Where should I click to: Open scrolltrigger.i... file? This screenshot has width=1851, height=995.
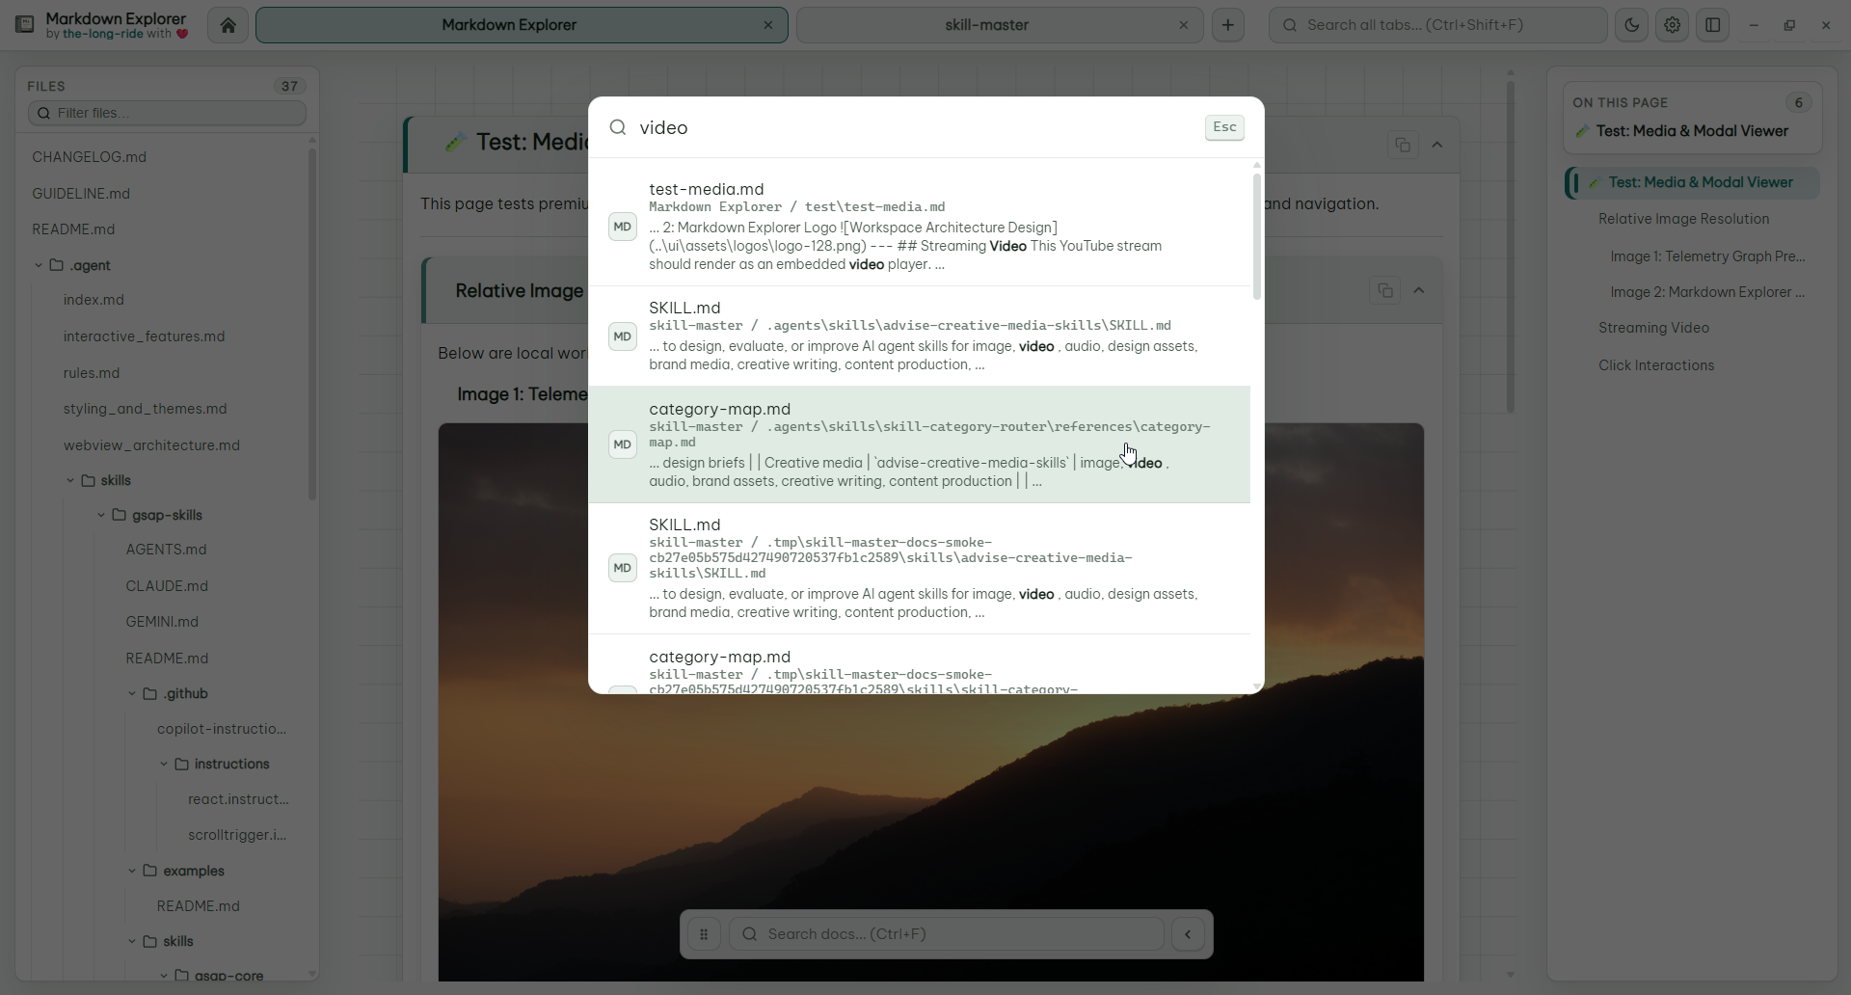pyautogui.click(x=237, y=835)
